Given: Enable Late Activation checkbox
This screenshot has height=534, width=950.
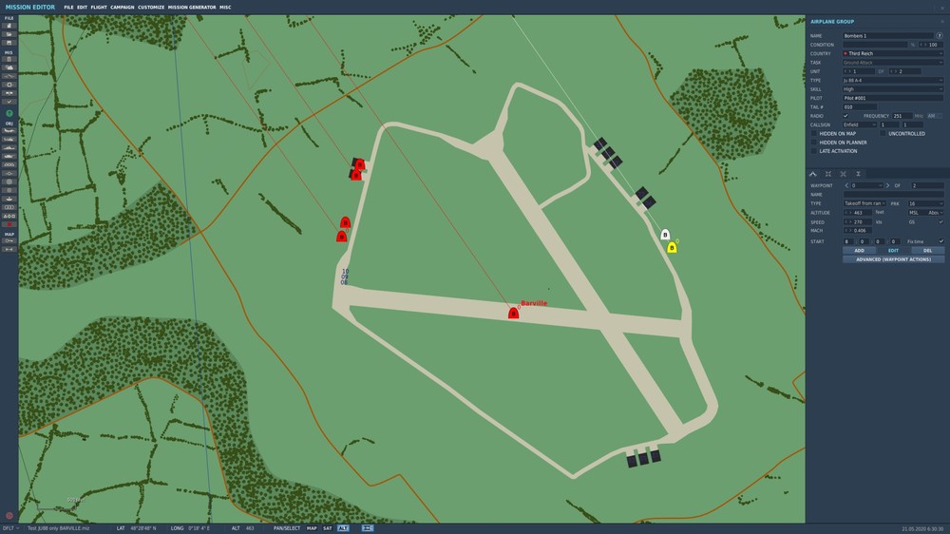Looking at the screenshot, I should (x=814, y=151).
